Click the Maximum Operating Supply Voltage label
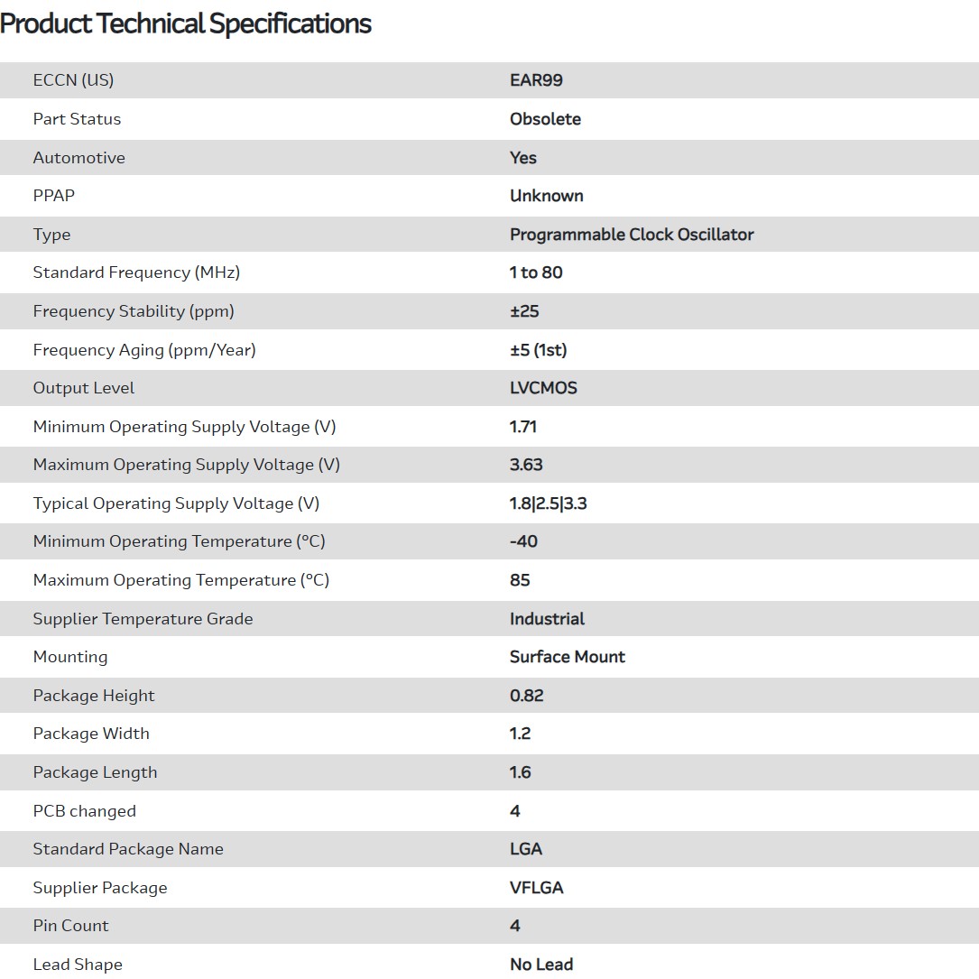Image resolution: width=979 pixels, height=979 pixels. click(x=186, y=465)
